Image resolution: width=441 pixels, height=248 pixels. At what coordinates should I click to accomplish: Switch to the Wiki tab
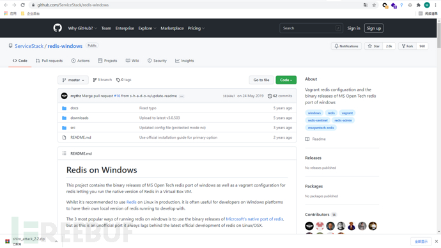pyautogui.click(x=132, y=61)
